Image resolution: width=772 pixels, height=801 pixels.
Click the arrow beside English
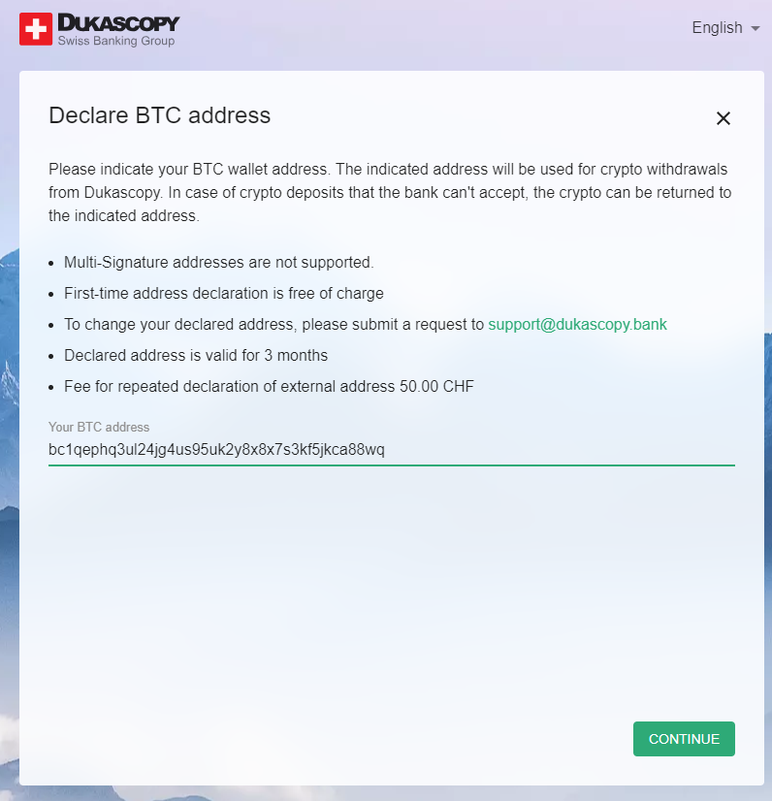(x=756, y=29)
